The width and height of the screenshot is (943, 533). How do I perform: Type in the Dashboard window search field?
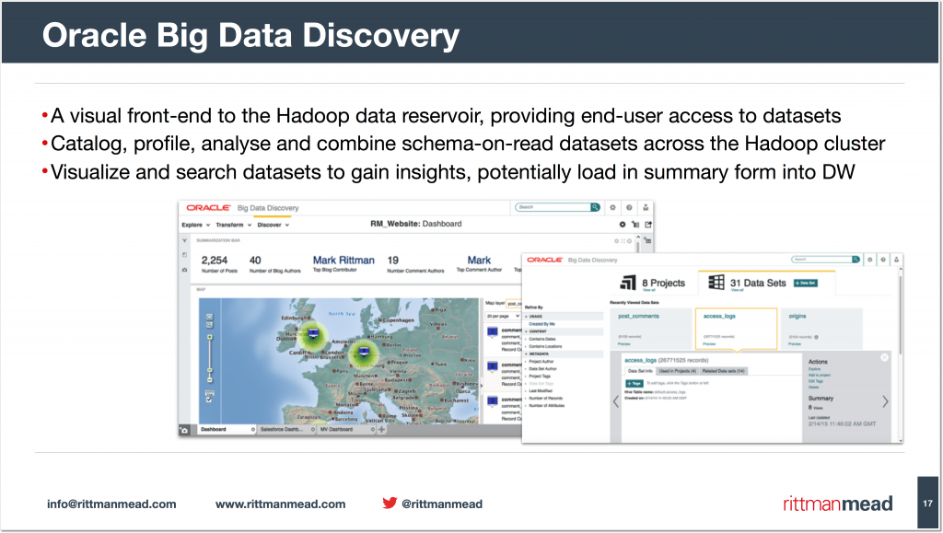pyautogui.click(x=553, y=207)
